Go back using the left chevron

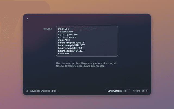[27, 19]
